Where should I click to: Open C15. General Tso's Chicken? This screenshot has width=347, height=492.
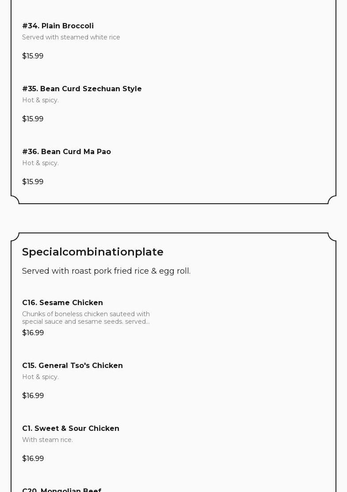(72, 365)
